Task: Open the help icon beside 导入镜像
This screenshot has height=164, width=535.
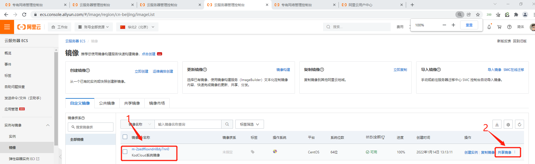Action: (439, 70)
